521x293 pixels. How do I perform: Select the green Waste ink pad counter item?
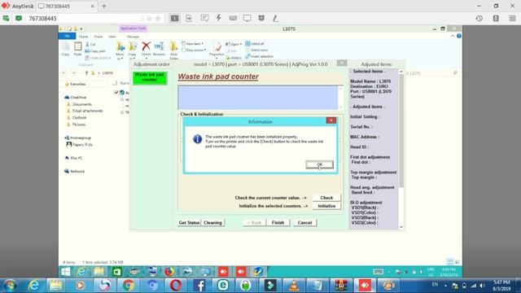pos(150,78)
